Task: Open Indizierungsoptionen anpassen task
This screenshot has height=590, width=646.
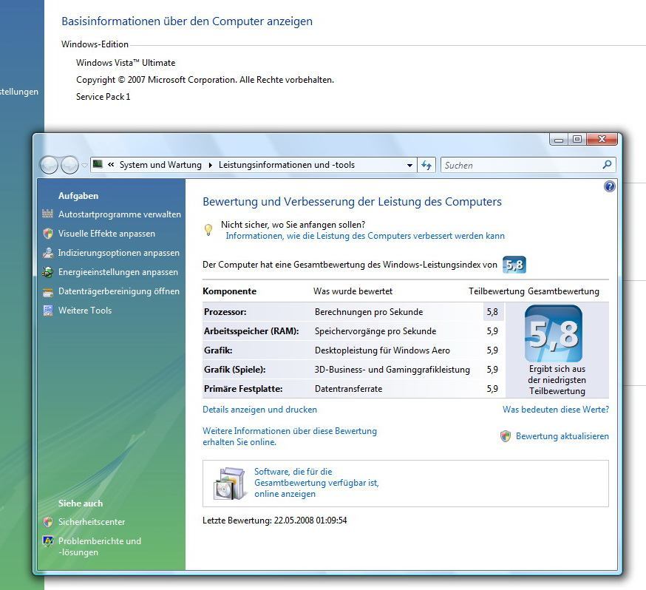Action: [x=119, y=253]
